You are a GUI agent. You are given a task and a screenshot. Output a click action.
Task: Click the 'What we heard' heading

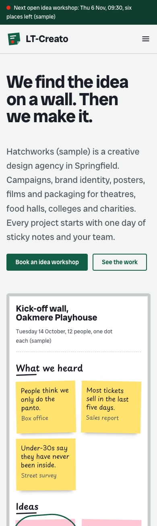tap(49, 368)
